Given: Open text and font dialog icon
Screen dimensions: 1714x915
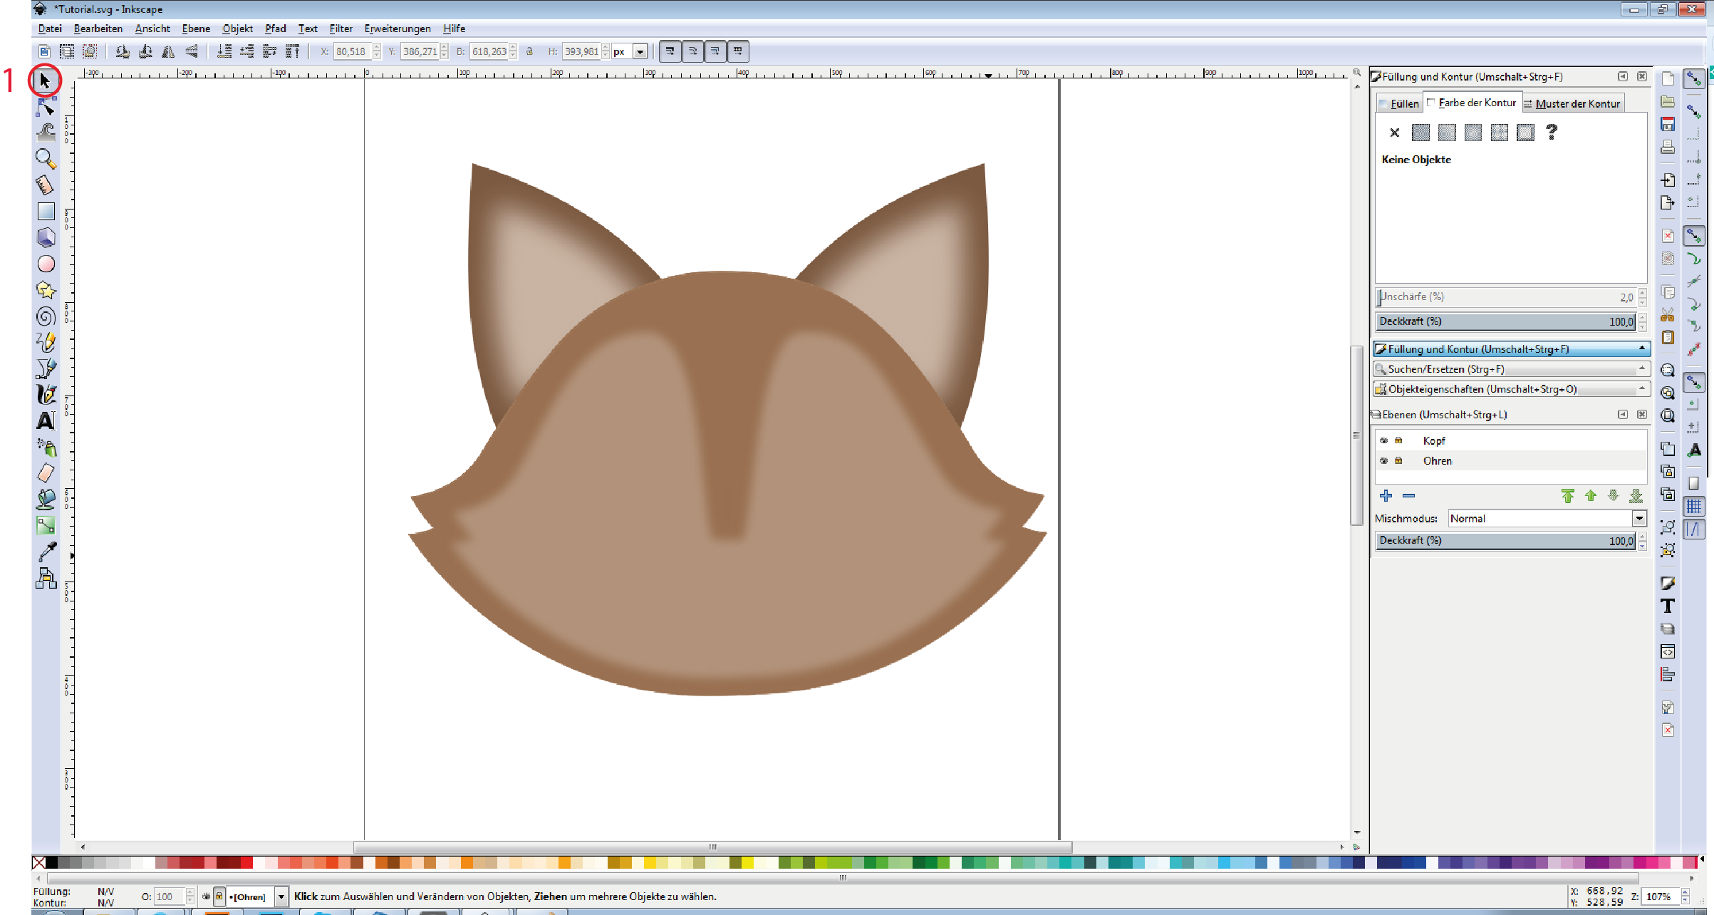Looking at the screenshot, I should pyautogui.click(x=1668, y=606).
